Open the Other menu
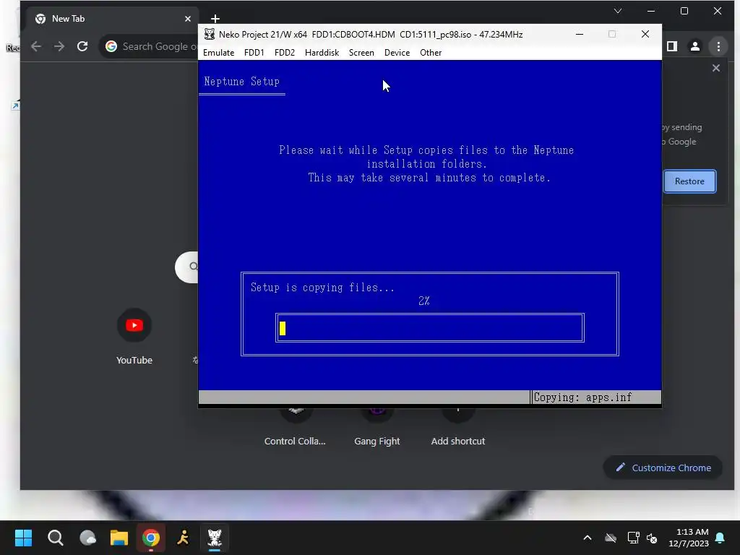The width and height of the screenshot is (740, 555). pos(431,52)
